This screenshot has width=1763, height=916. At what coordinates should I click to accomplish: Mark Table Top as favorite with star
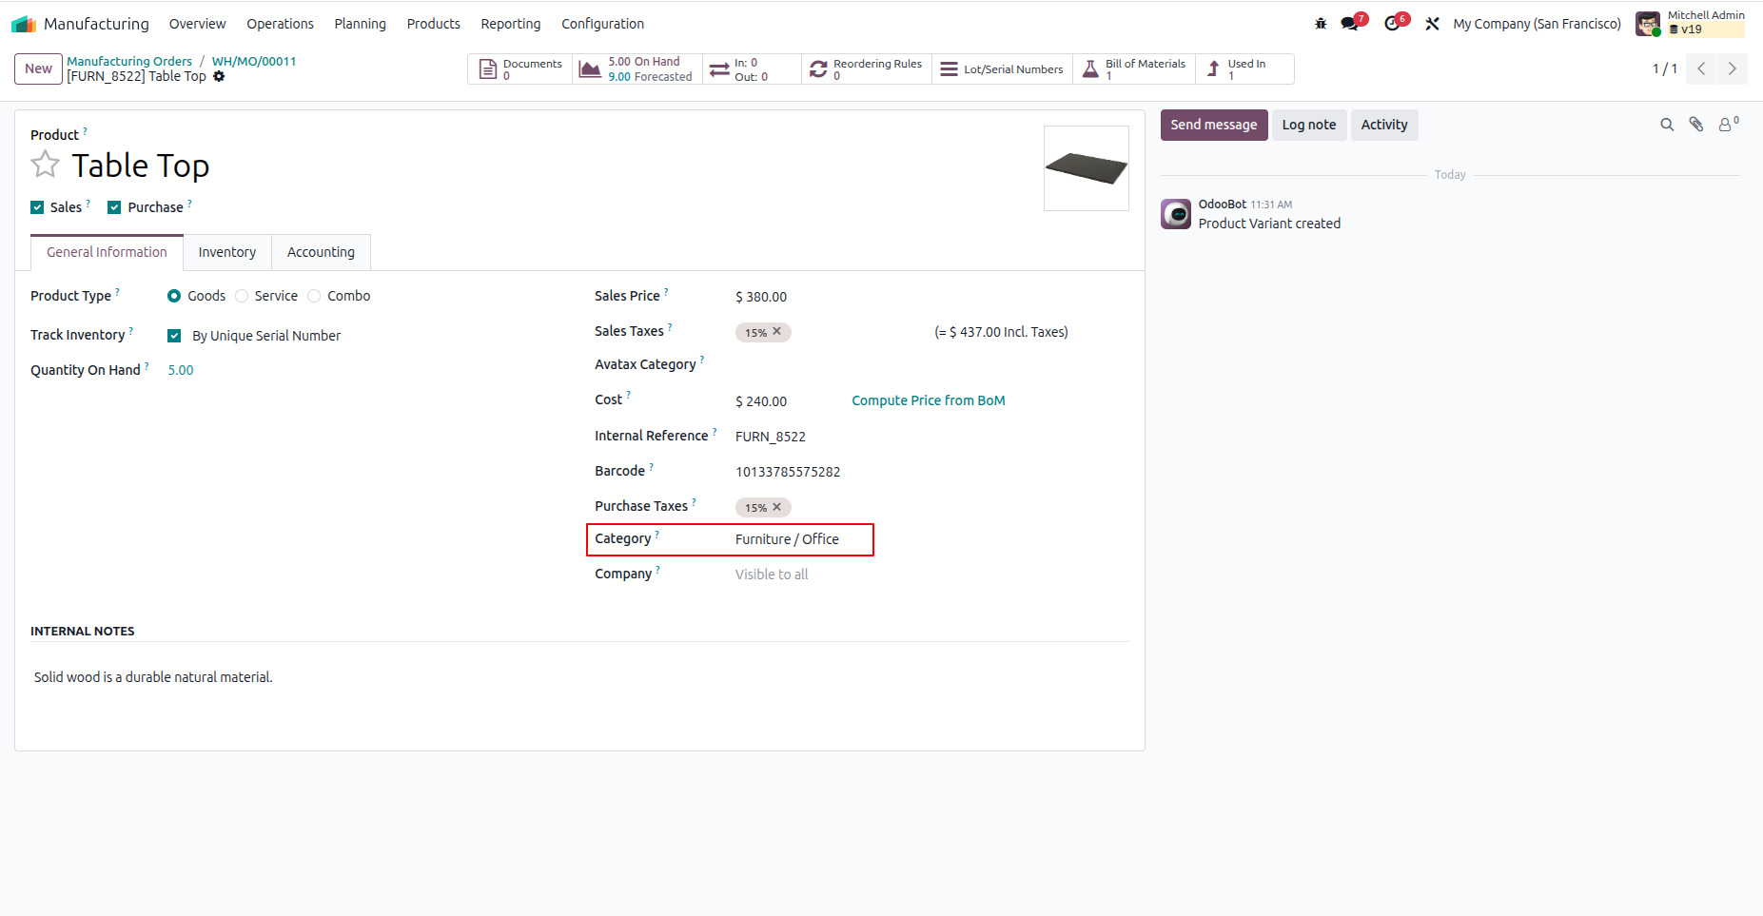(45, 165)
